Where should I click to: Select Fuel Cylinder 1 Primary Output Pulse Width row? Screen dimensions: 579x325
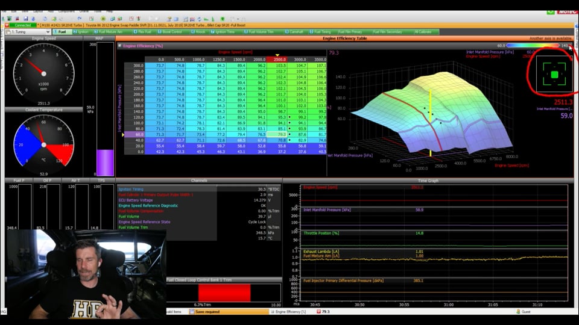pyautogui.click(x=198, y=194)
